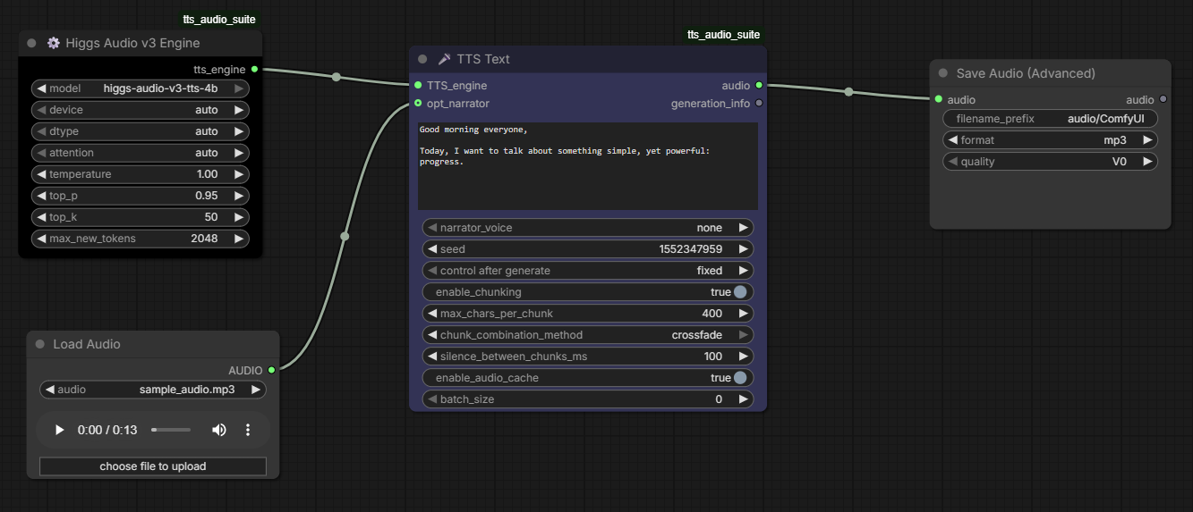Open chunk_combination_method crossfade selector
Viewport: 1193px width, 512px height.
point(588,335)
